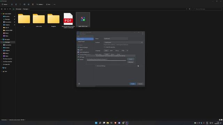Open the Ver dropdown in Explorer toolbar

tap(49, 5)
